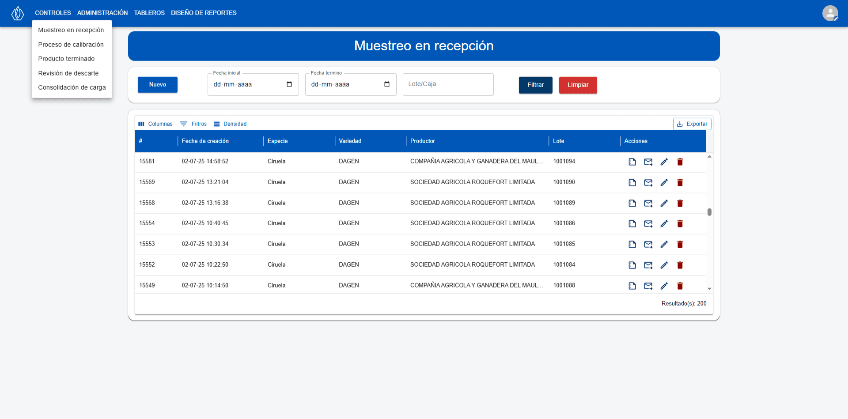Click the app logo icon

tap(18, 13)
